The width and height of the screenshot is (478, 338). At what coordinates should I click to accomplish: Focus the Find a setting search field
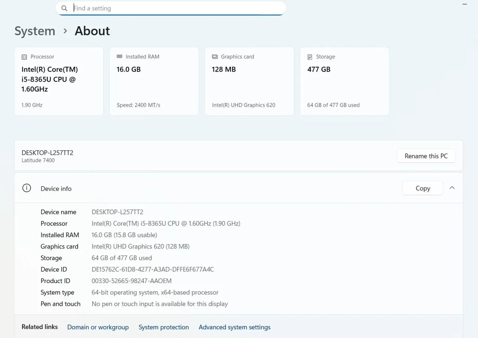(x=170, y=8)
